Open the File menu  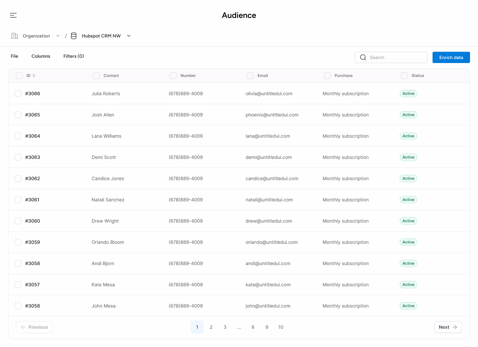tap(14, 56)
